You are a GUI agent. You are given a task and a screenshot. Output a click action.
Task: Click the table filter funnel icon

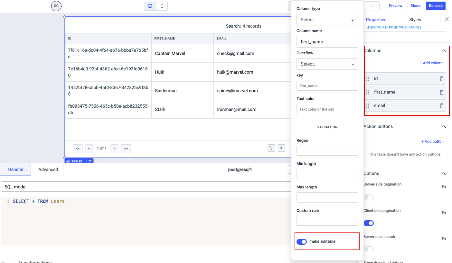pos(271,148)
